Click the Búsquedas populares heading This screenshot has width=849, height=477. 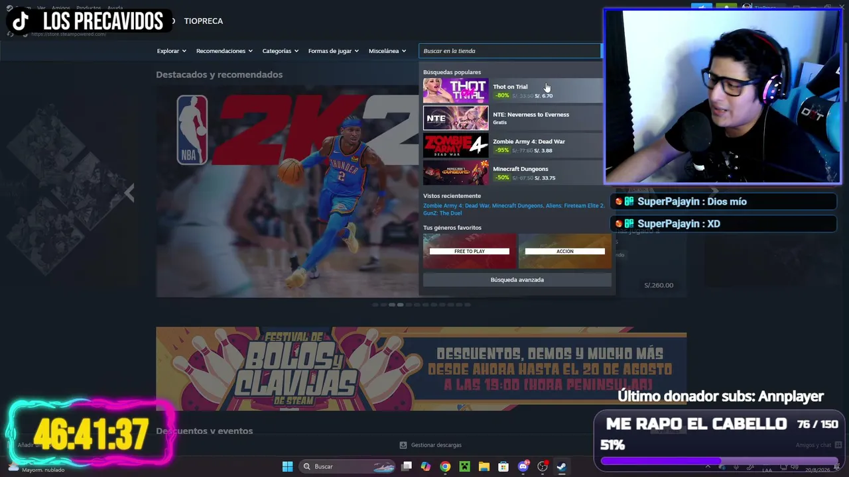(x=452, y=72)
